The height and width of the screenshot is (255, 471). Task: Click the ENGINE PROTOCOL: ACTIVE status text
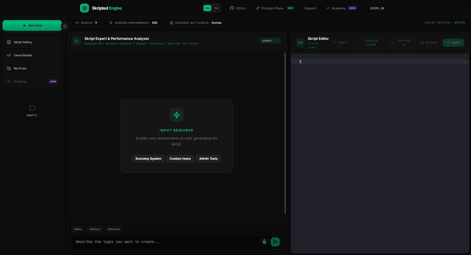tap(445, 23)
